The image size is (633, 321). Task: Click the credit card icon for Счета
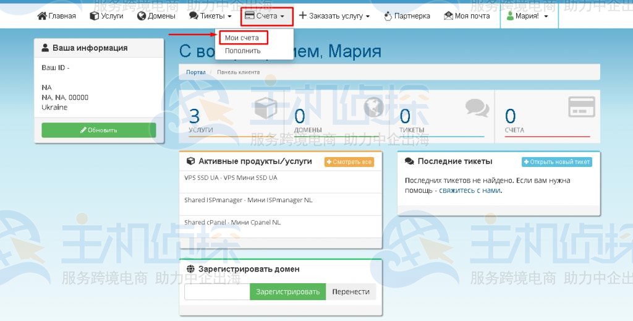pyautogui.click(x=581, y=107)
